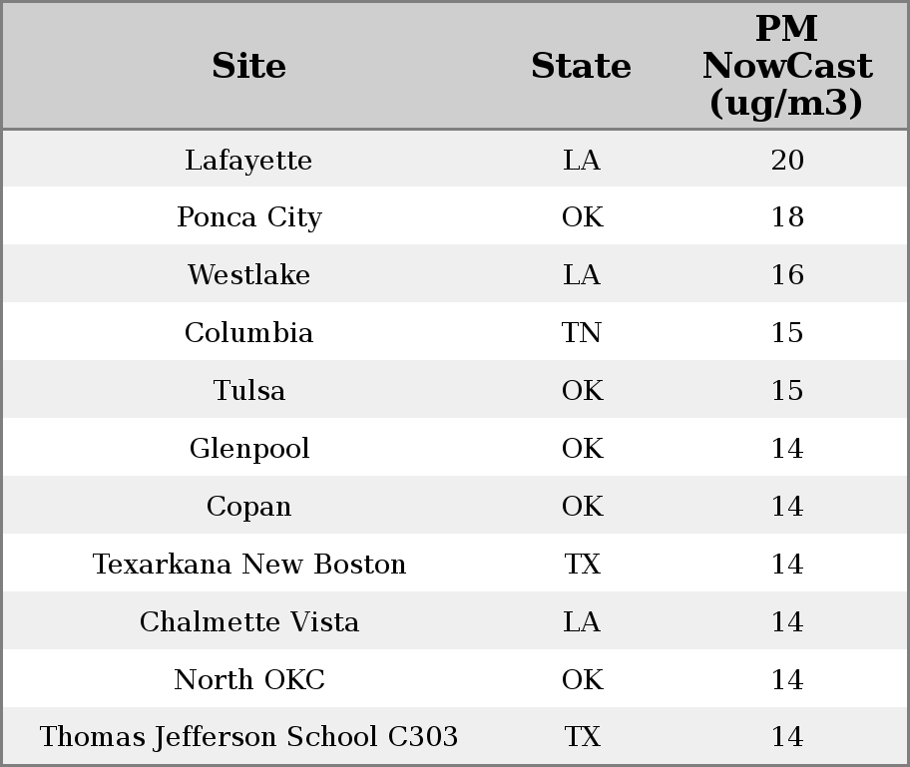Click Ponca City's PM value 18
This screenshot has width=910, height=767.
[x=786, y=217]
